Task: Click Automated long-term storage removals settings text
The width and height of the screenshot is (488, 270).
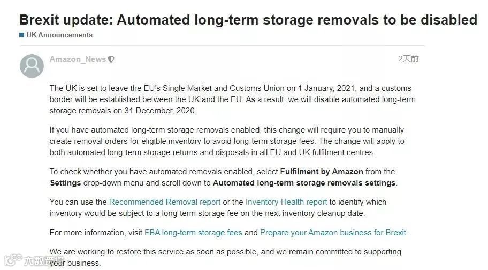Action: pyautogui.click(x=304, y=183)
